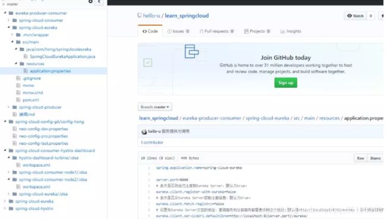Go to eureka-producer-consumer breadcrumb
The height and width of the screenshot is (219, 387).
click(212, 118)
